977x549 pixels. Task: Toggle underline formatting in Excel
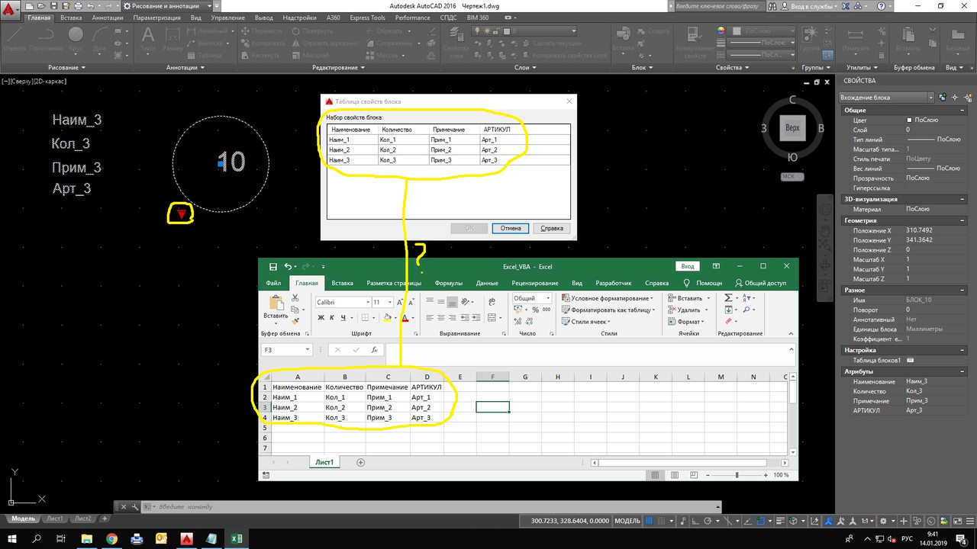coord(343,318)
